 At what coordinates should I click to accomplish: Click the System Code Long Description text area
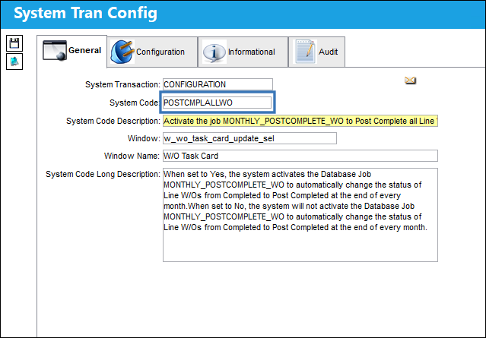[300, 215]
